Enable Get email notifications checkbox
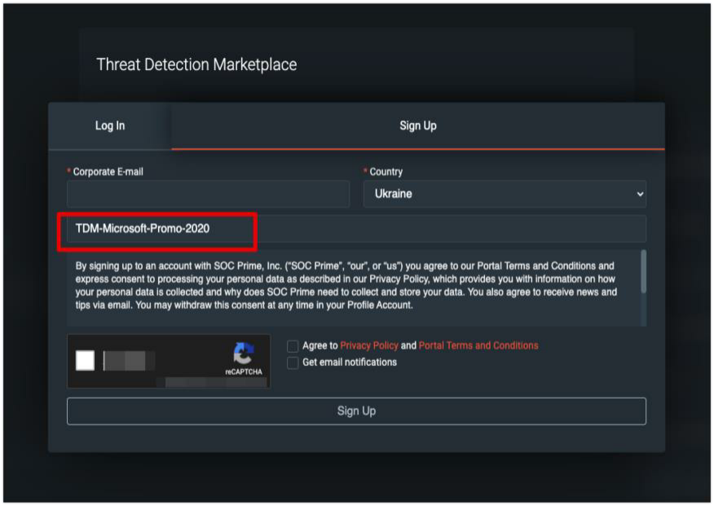 click(x=293, y=363)
